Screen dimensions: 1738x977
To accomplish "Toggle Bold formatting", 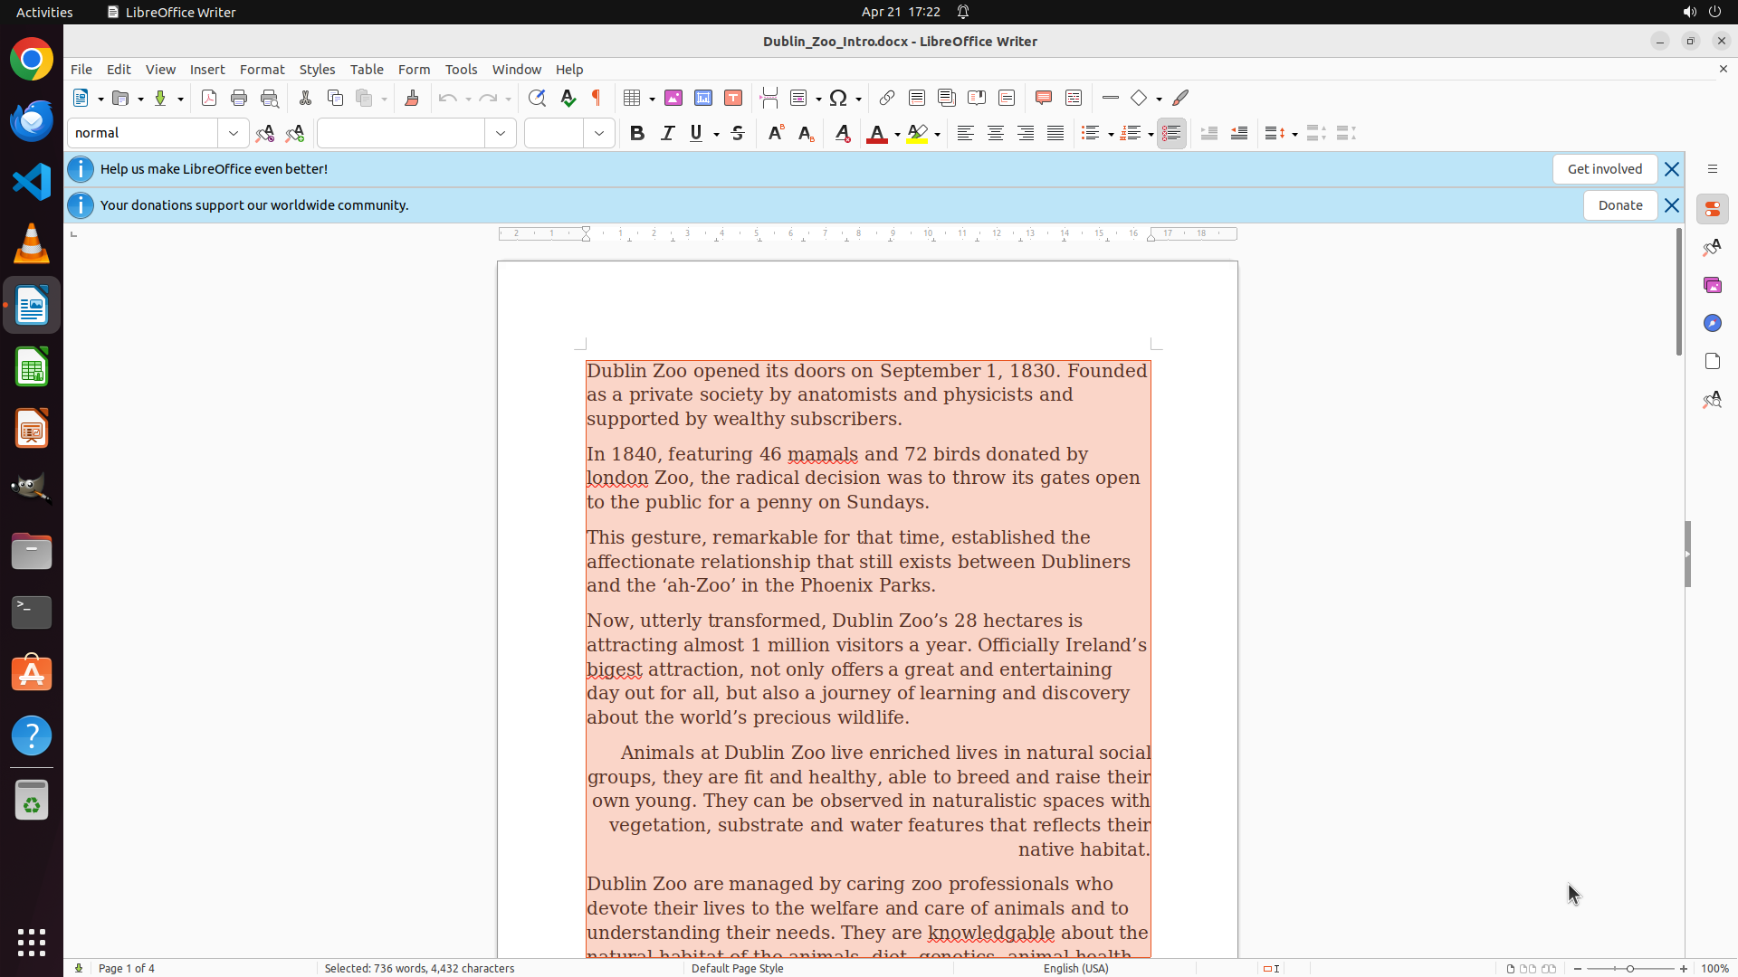I will coord(637,133).
